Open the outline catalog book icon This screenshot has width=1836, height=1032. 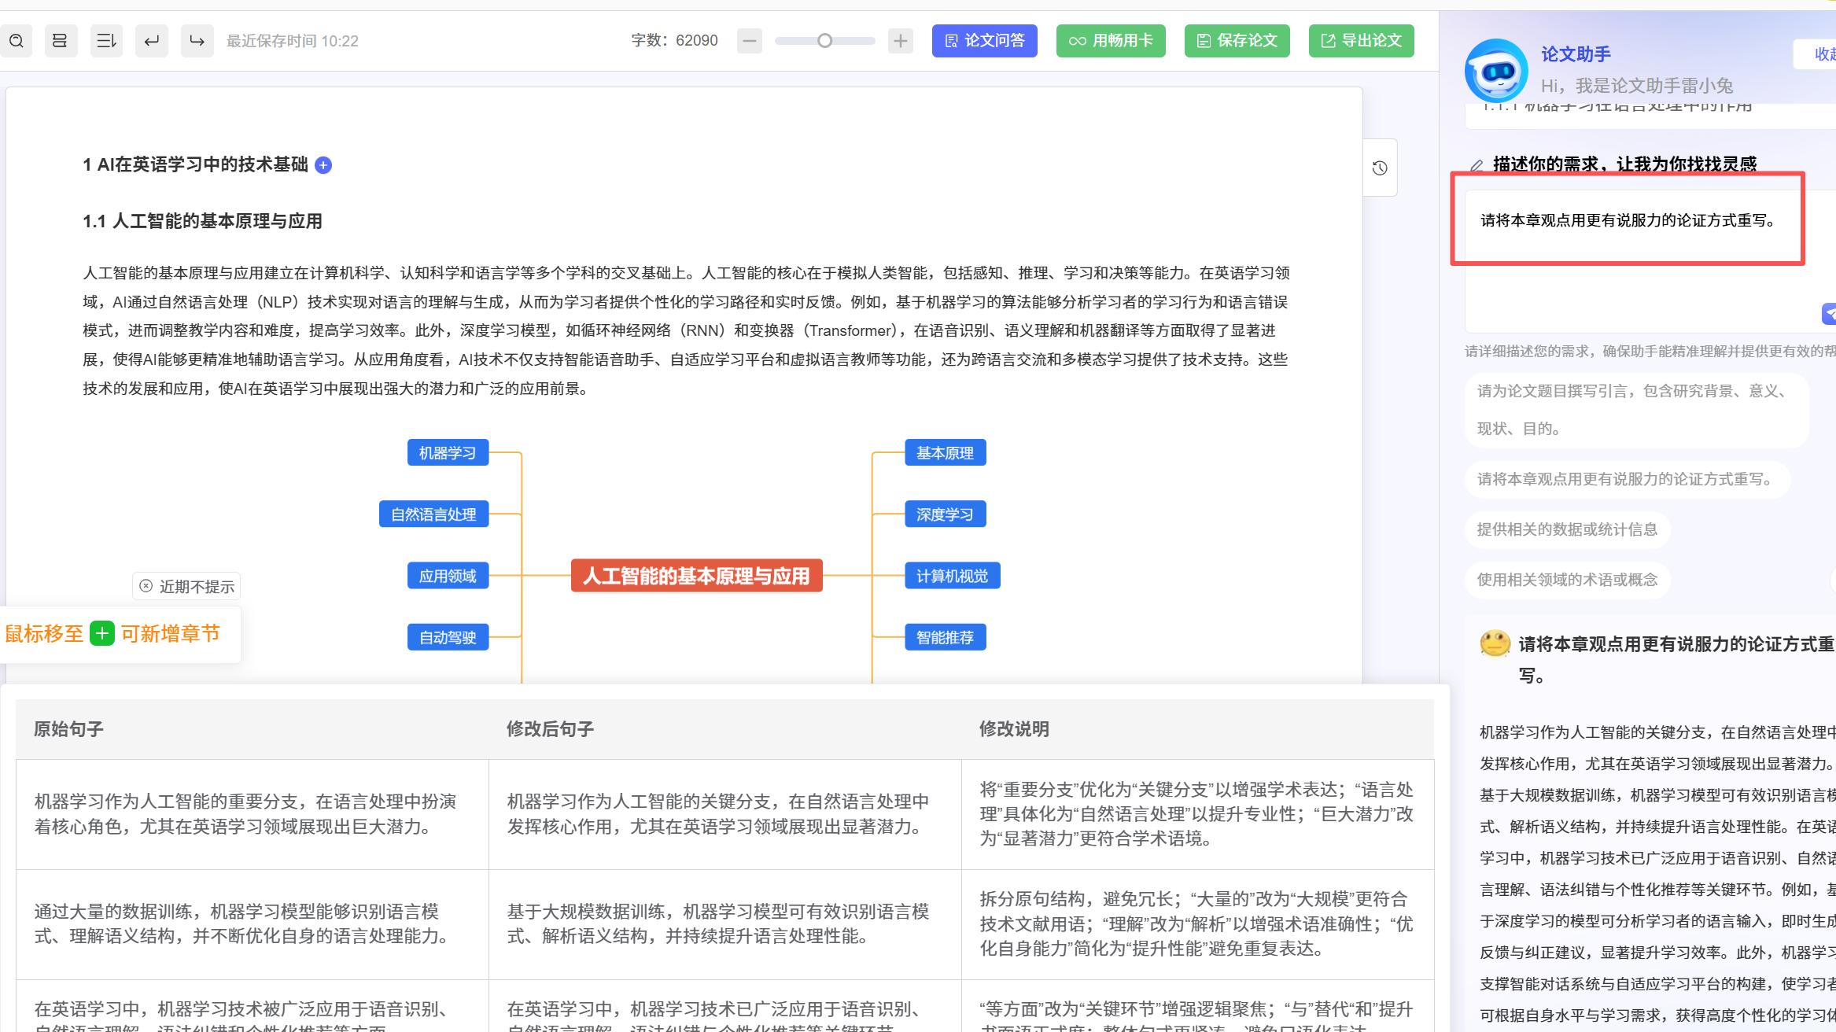[61, 40]
